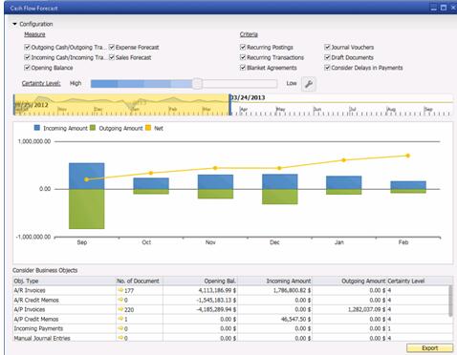Click the Sep green outgoing bar
Viewport: 457px width, 355px height.
click(x=87, y=209)
